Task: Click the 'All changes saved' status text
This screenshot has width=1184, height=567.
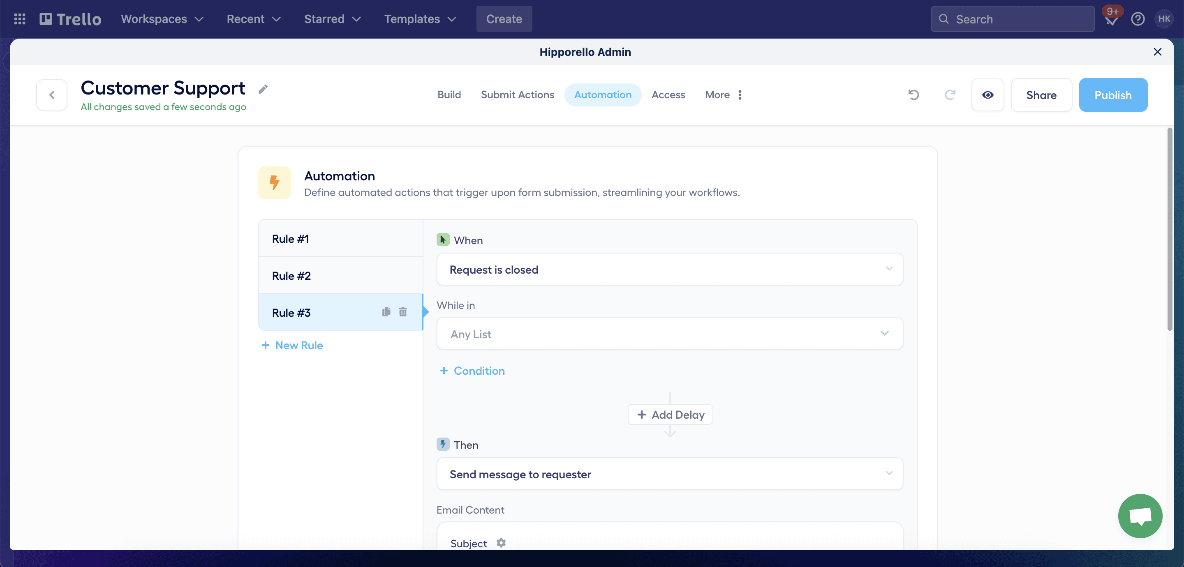Action: 163,107
